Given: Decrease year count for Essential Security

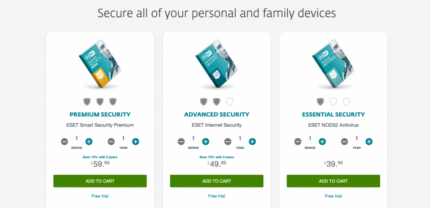Looking at the screenshot, I should (x=345, y=141).
